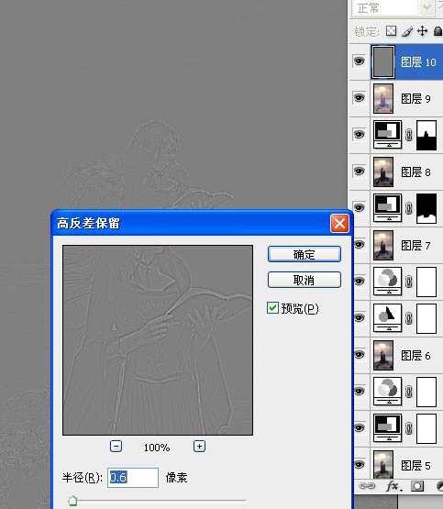The width and height of the screenshot is (443, 509).
Task: Select the white mask directly above 图层 5
Action: [x=426, y=428]
